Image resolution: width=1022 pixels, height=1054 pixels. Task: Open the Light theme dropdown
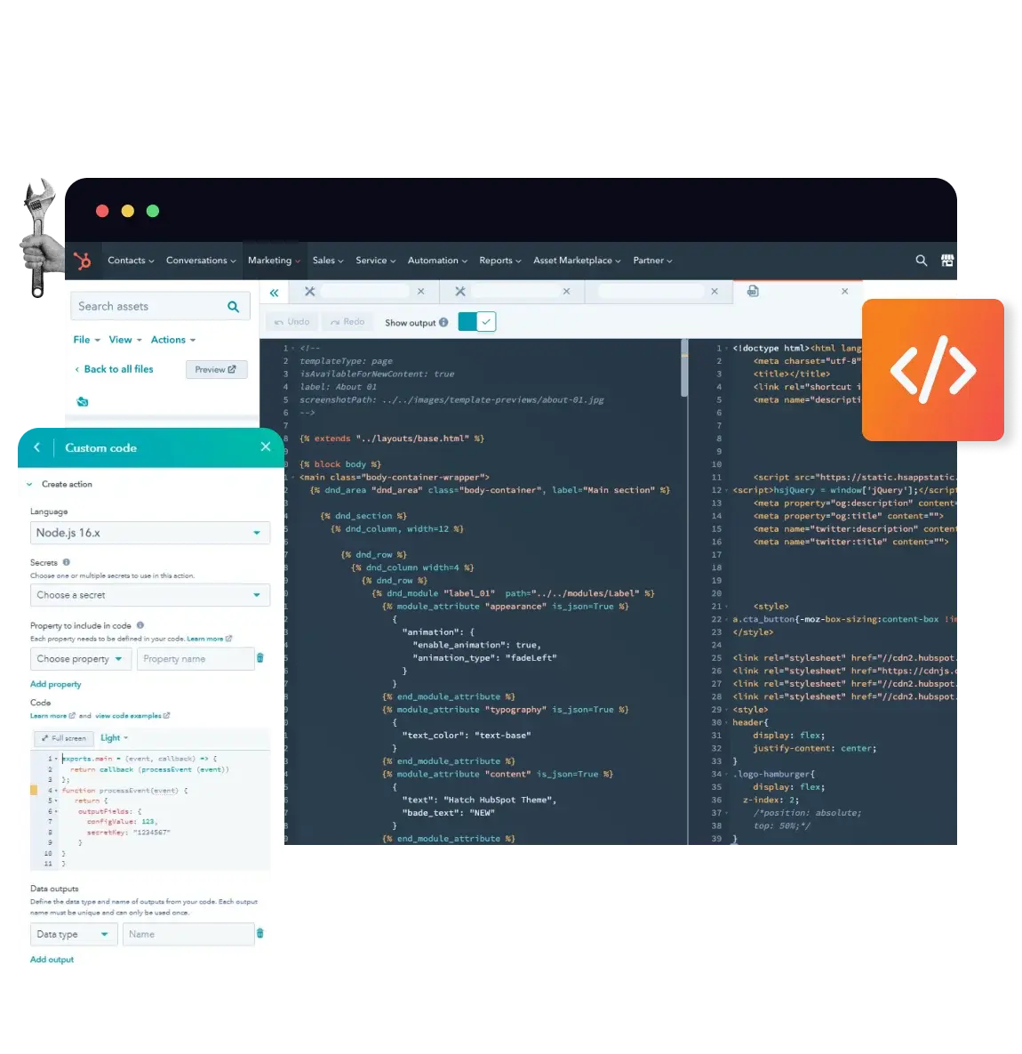click(114, 737)
